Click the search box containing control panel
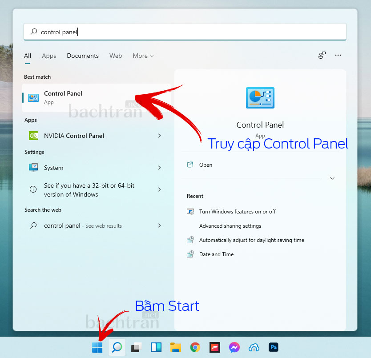371x358 pixels. 185,32
